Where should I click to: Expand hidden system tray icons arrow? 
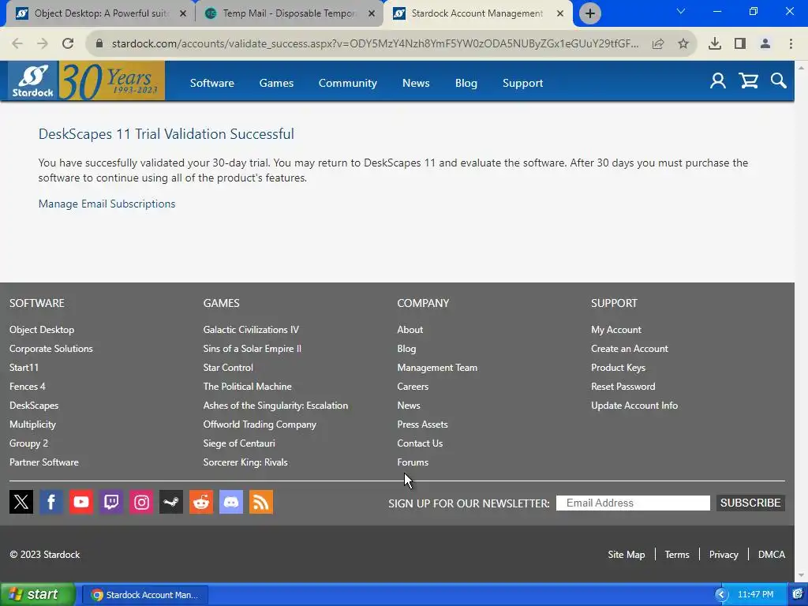pos(721,595)
